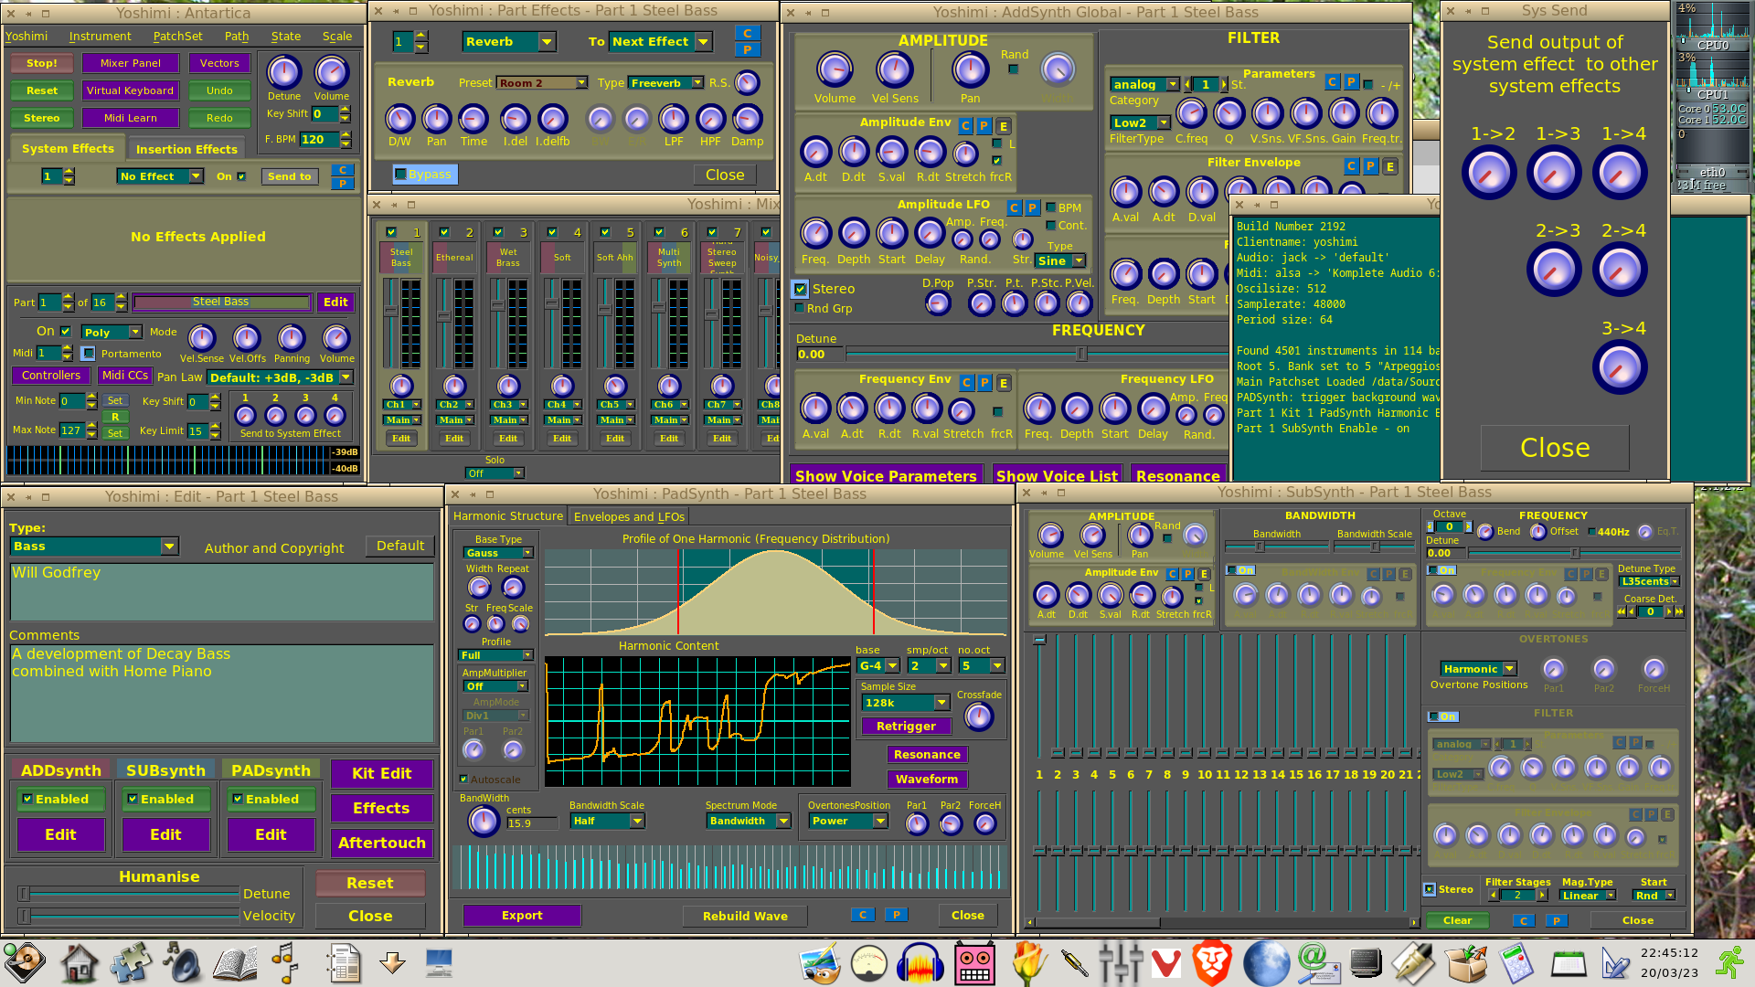Open the 128k Sample Size dropdown
Image resolution: width=1755 pixels, height=987 pixels.
905,703
